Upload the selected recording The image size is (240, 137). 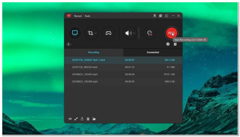tap(82, 119)
